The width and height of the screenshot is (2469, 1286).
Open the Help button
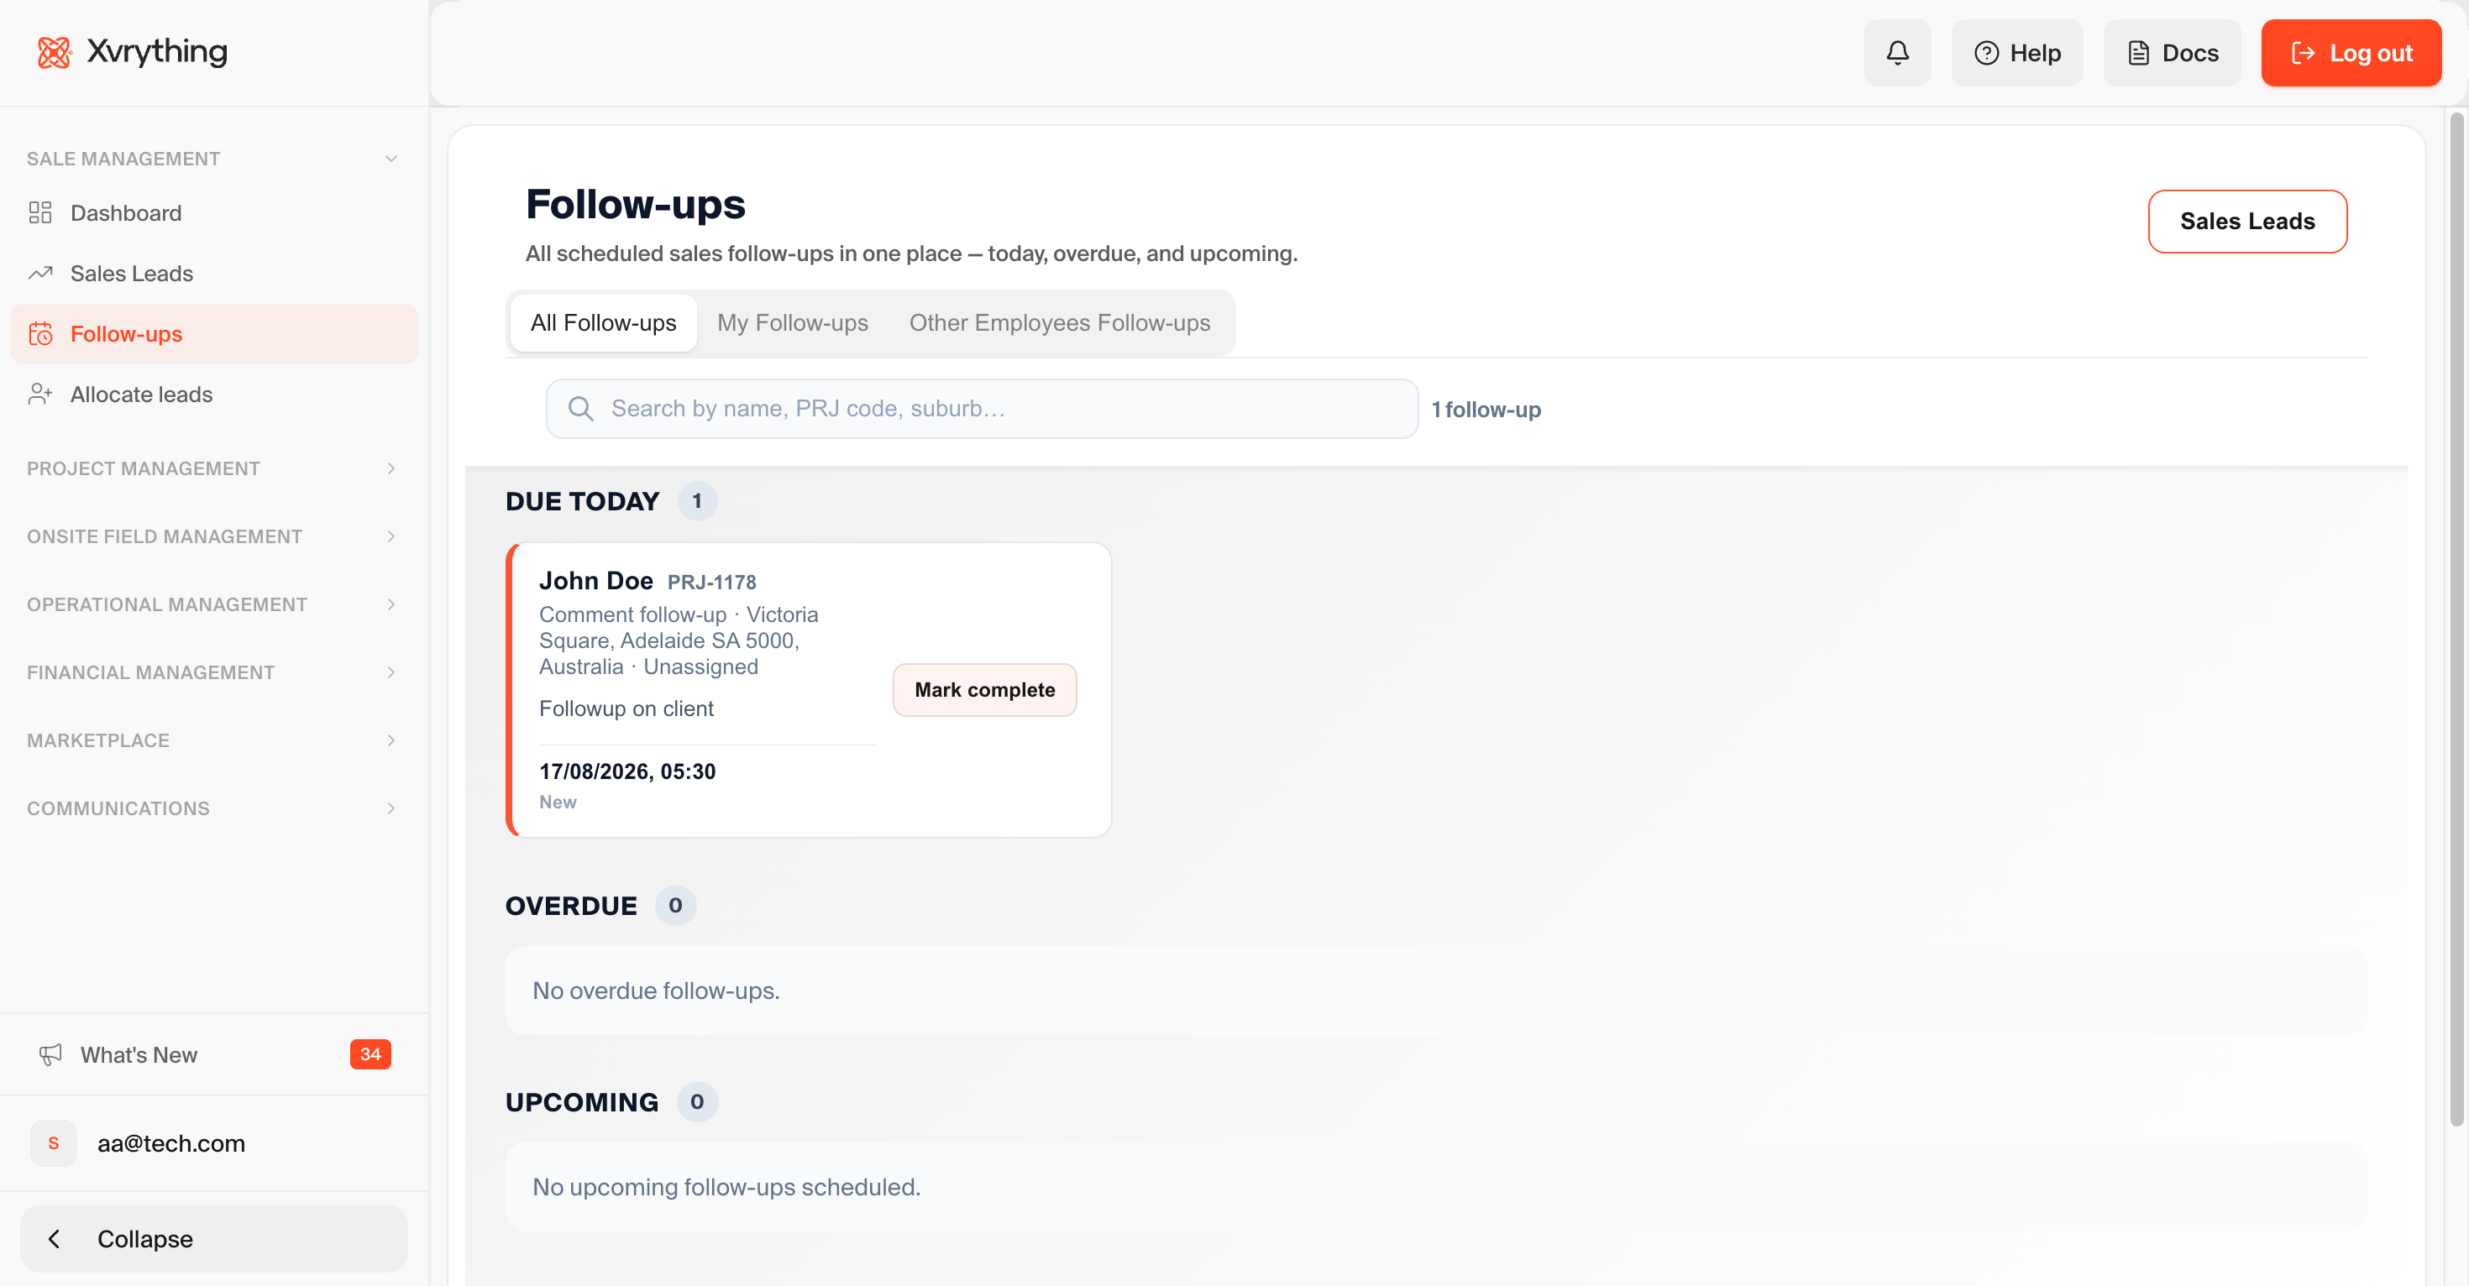tap(2016, 53)
